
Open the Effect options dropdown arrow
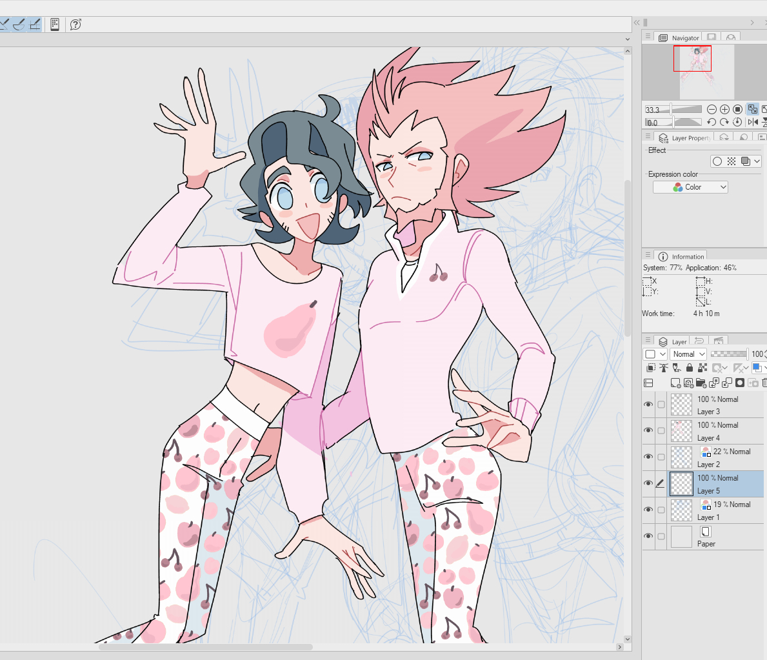click(757, 161)
